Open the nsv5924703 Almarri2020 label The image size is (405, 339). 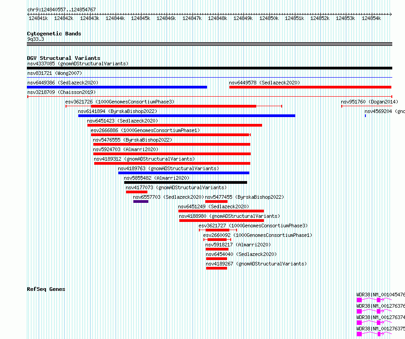tap(126, 149)
